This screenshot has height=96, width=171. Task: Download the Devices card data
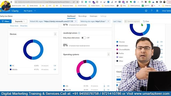pyautogui.click(x=55, y=34)
